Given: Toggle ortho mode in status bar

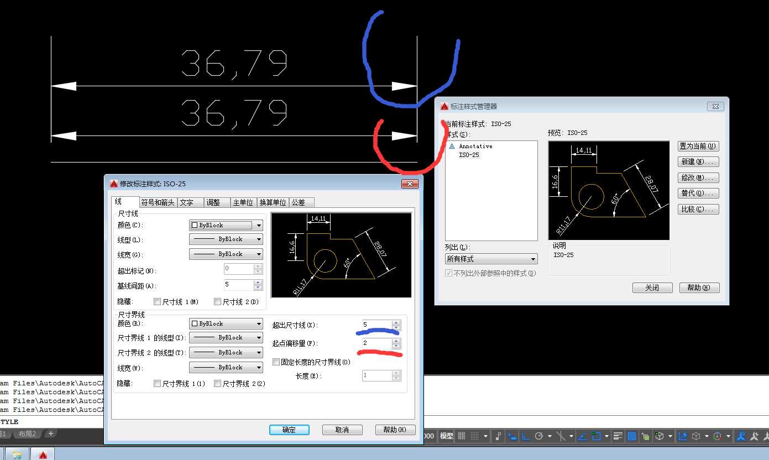Looking at the screenshot, I should (525, 436).
